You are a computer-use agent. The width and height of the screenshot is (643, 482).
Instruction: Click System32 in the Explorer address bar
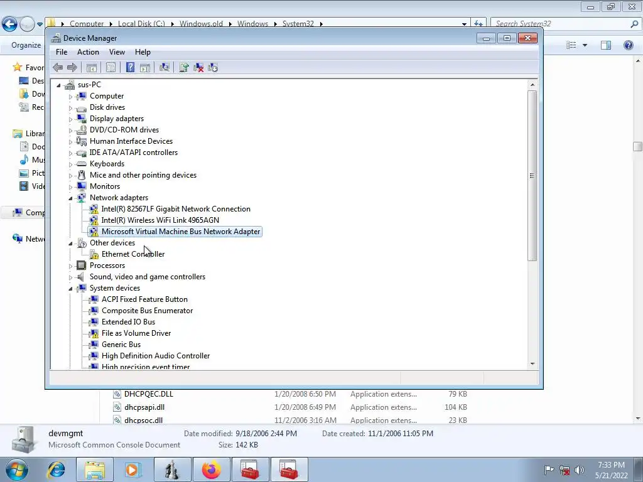click(298, 24)
